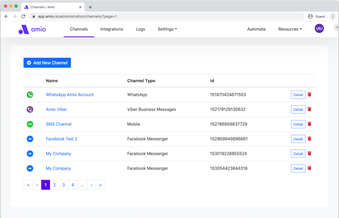Click the SMS Channel green icon
Screen dimensions: 339x218
(x=30, y=124)
